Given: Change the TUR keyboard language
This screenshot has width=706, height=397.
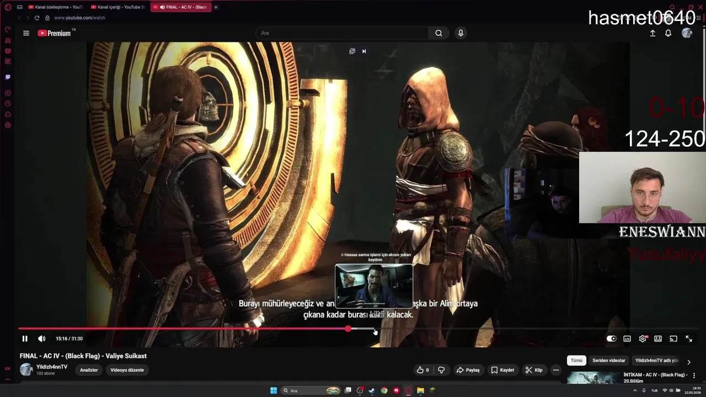Looking at the screenshot, I should pyautogui.click(x=655, y=390).
